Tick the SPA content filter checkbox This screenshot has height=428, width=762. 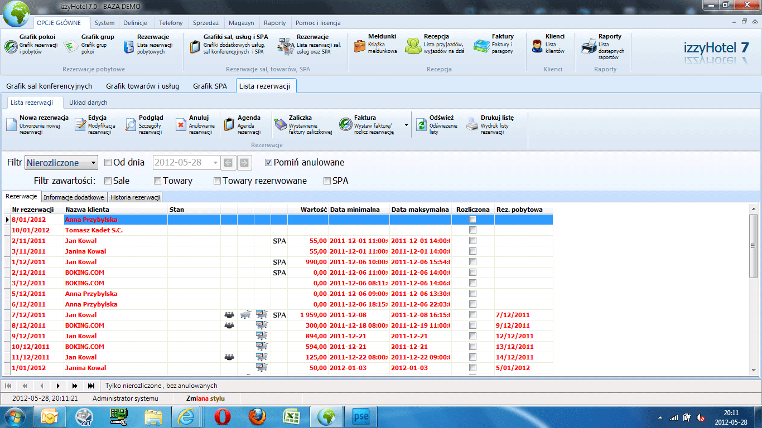(327, 181)
